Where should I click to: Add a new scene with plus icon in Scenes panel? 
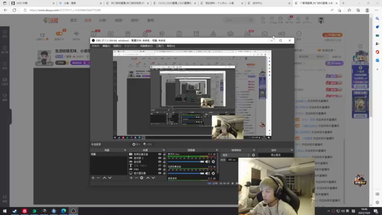(93, 178)
